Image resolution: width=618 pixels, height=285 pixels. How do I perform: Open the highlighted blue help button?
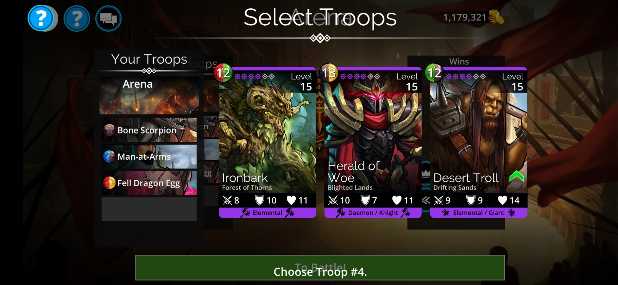pos(41,18)
